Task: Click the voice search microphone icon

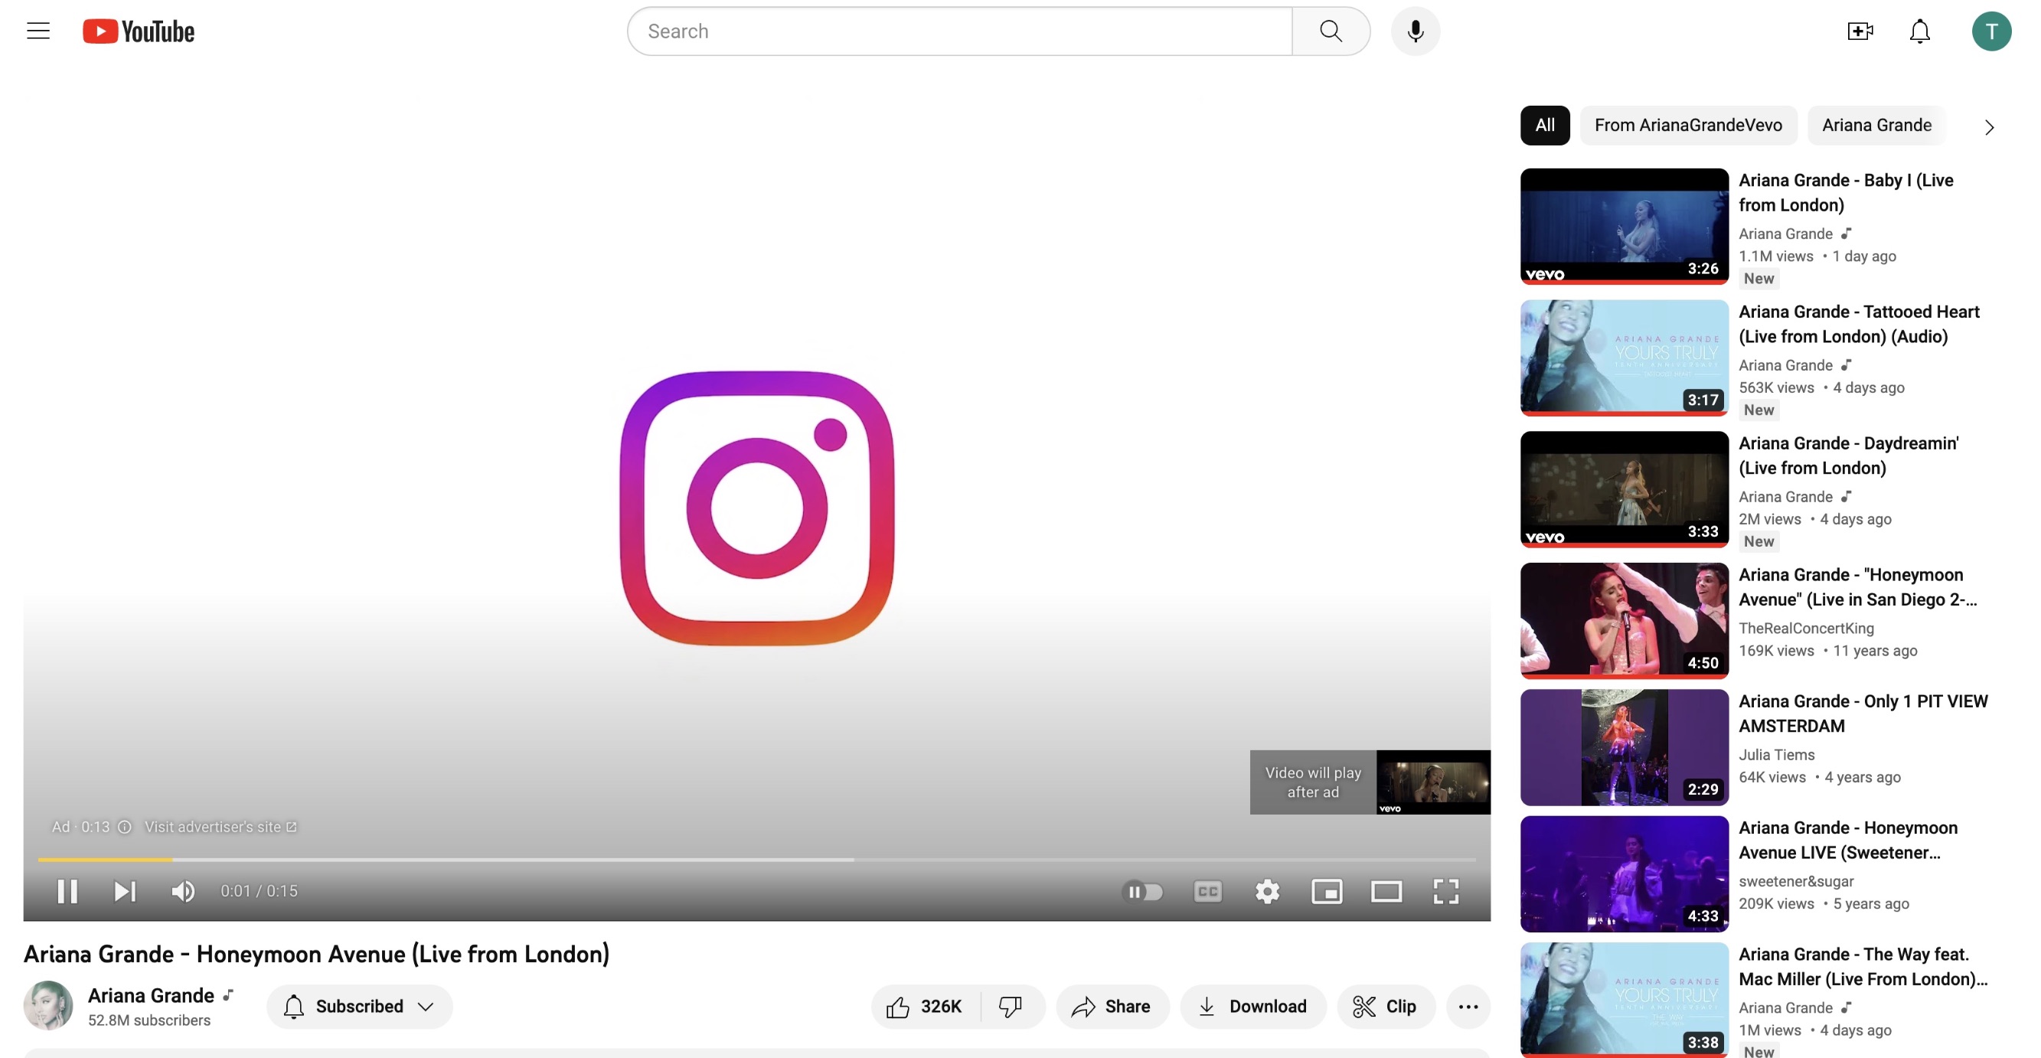Action: pos(1415,31)
